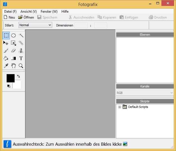Activate the Hand pan tool
176x151 pixels.
coord(13,66)
